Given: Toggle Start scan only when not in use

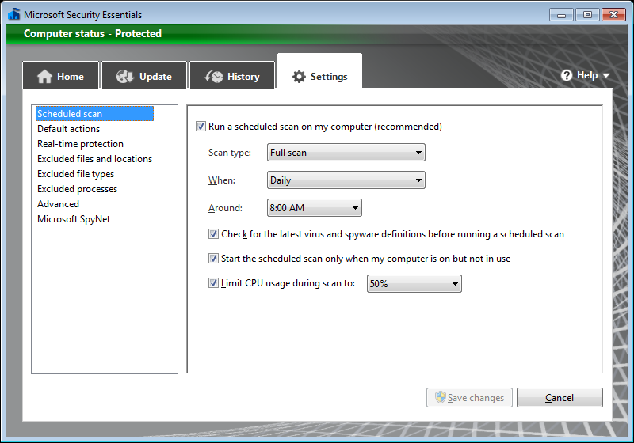Looking at the screenshot, I should click(x=214, y=259).
